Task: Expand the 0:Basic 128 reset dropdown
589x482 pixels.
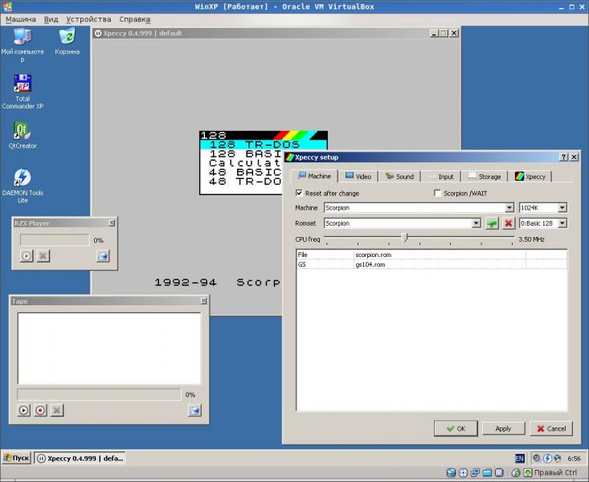Action: tap(562, 223)
